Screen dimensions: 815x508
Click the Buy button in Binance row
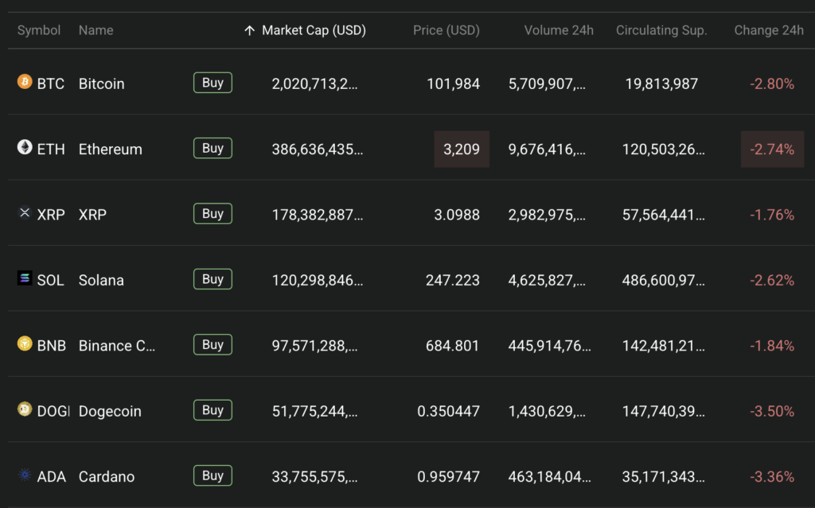click(213, 344)
